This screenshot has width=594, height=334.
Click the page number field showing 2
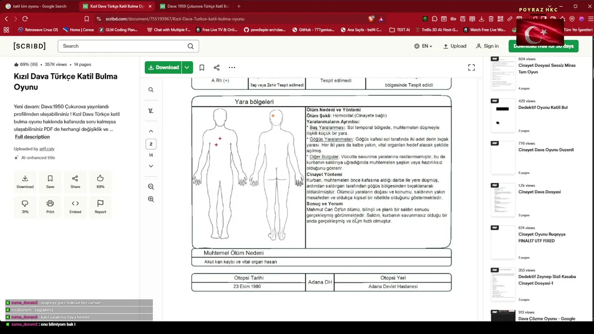tap(151, 144)
